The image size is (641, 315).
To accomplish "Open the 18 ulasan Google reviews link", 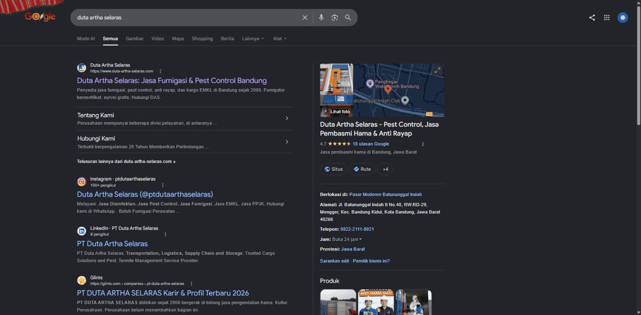I will click(x=371, y=144).
